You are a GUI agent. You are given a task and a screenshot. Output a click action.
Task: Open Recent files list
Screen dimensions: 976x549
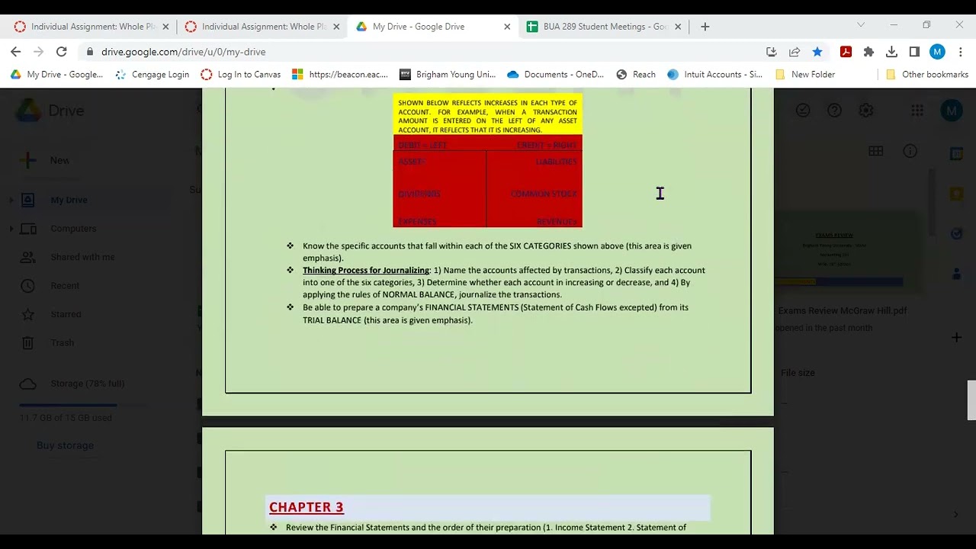click(x=65, y=286)
